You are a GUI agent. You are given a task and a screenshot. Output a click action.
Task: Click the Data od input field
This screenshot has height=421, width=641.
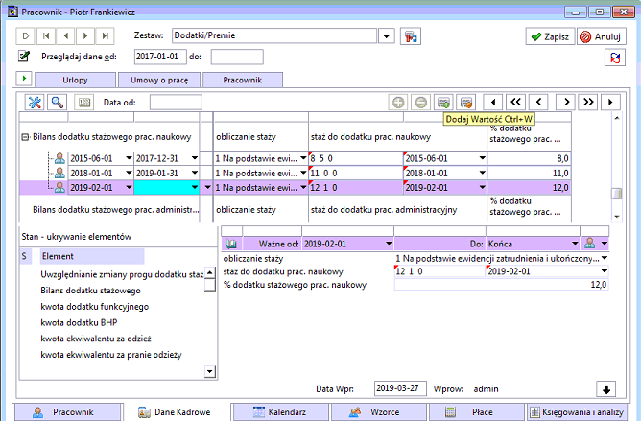(176, 103)
